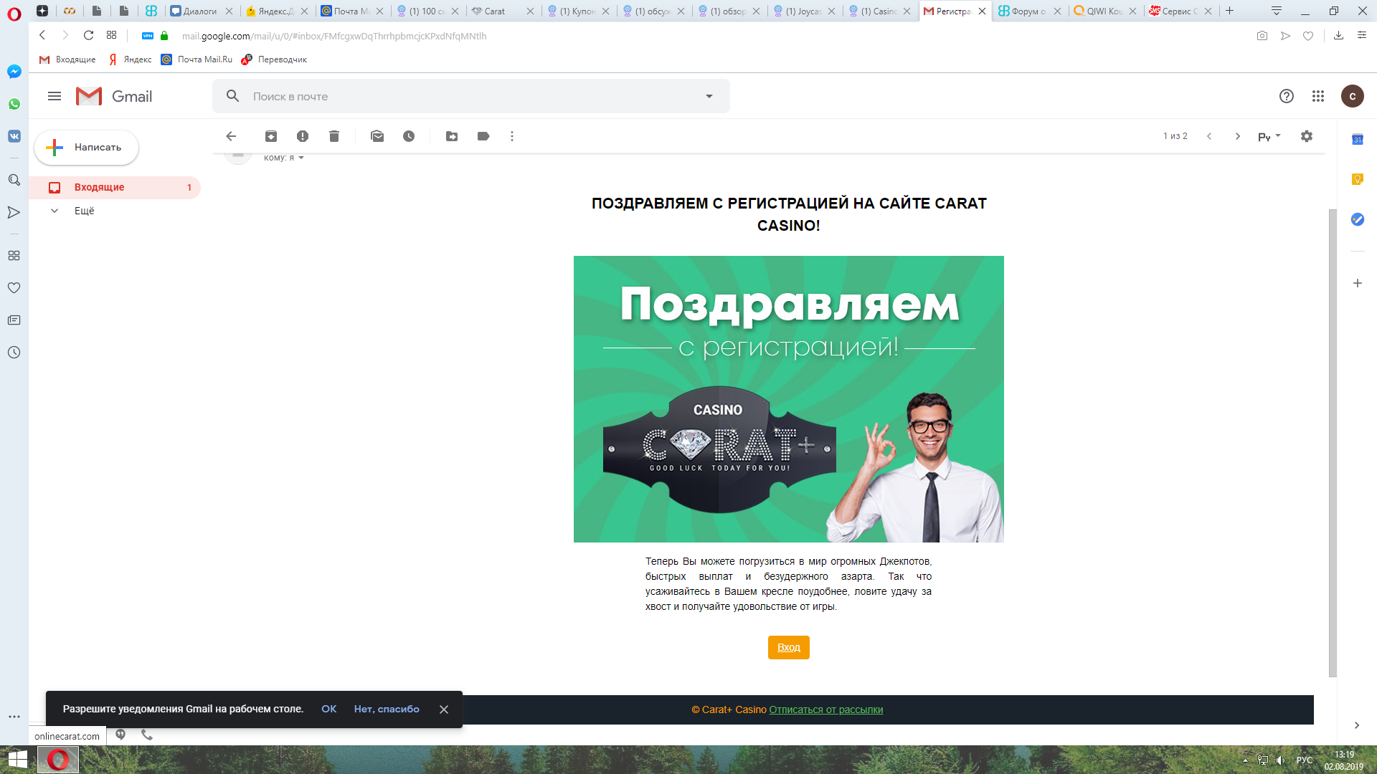Open Opera tab list menu
This screenshot has height=774, width=1377.
click(1277, 11)
